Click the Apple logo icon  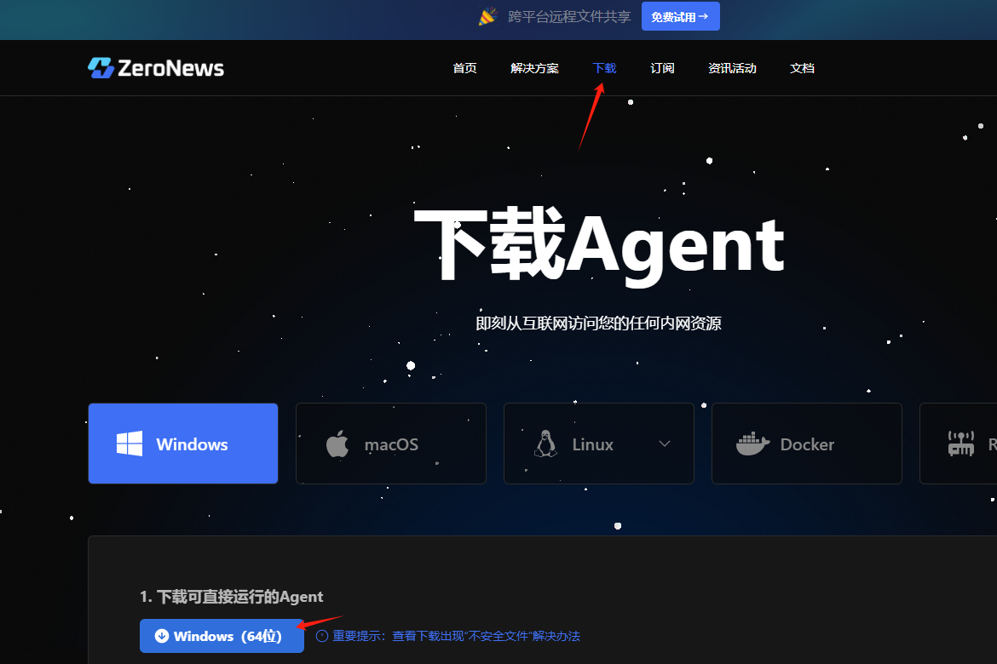tap(337, 444)
